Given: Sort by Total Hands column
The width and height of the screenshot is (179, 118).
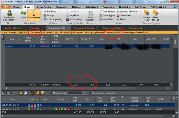Looking at the screenshot, I should click(28, 39).
